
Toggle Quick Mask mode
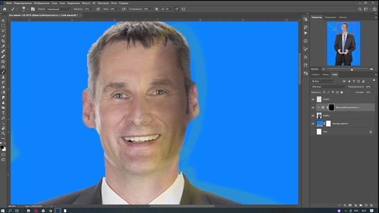pyautogui.click(x=3, y=154)
